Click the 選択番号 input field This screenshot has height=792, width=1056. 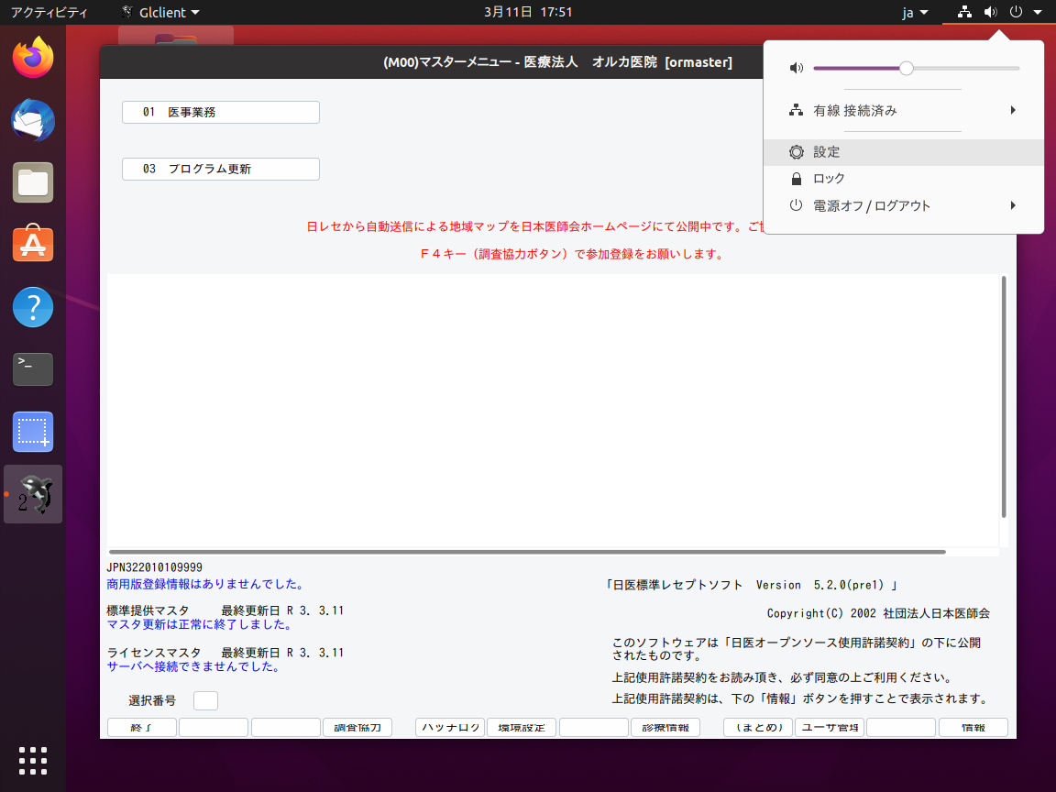tap(205, 699)
